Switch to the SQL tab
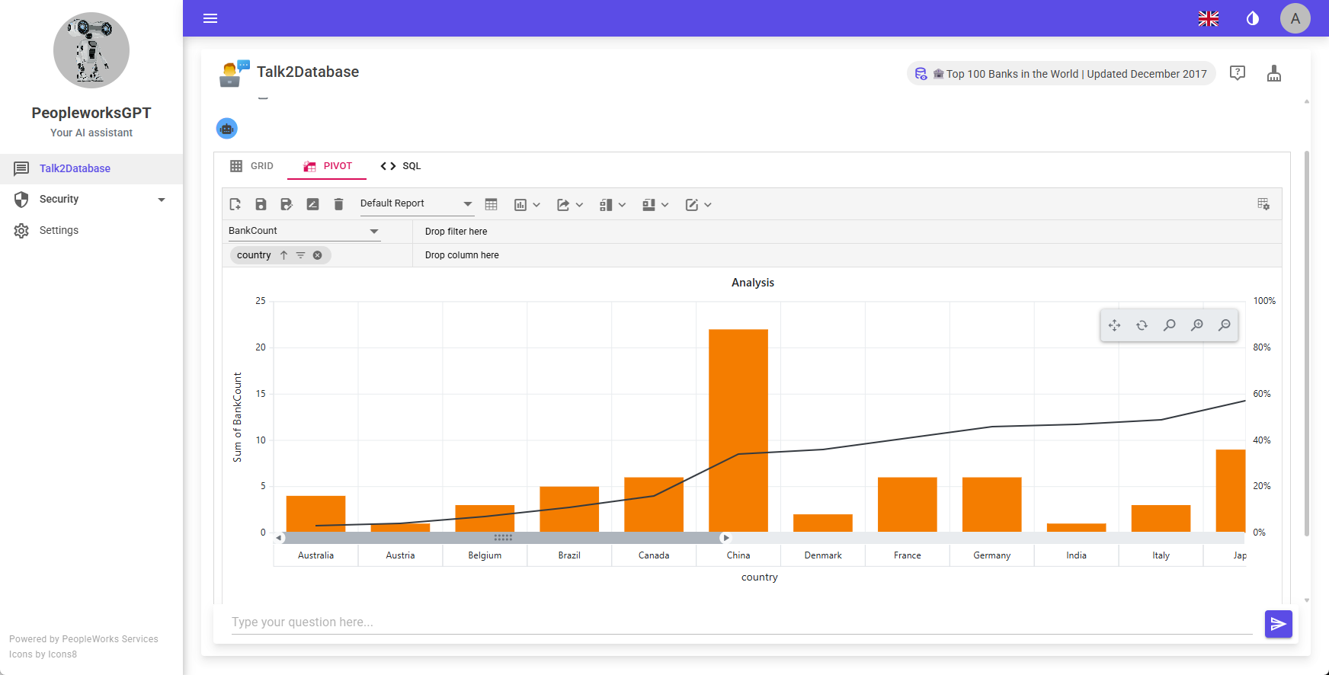The image size is (1329, 675). pyautogui.click(x=401, y=166)
